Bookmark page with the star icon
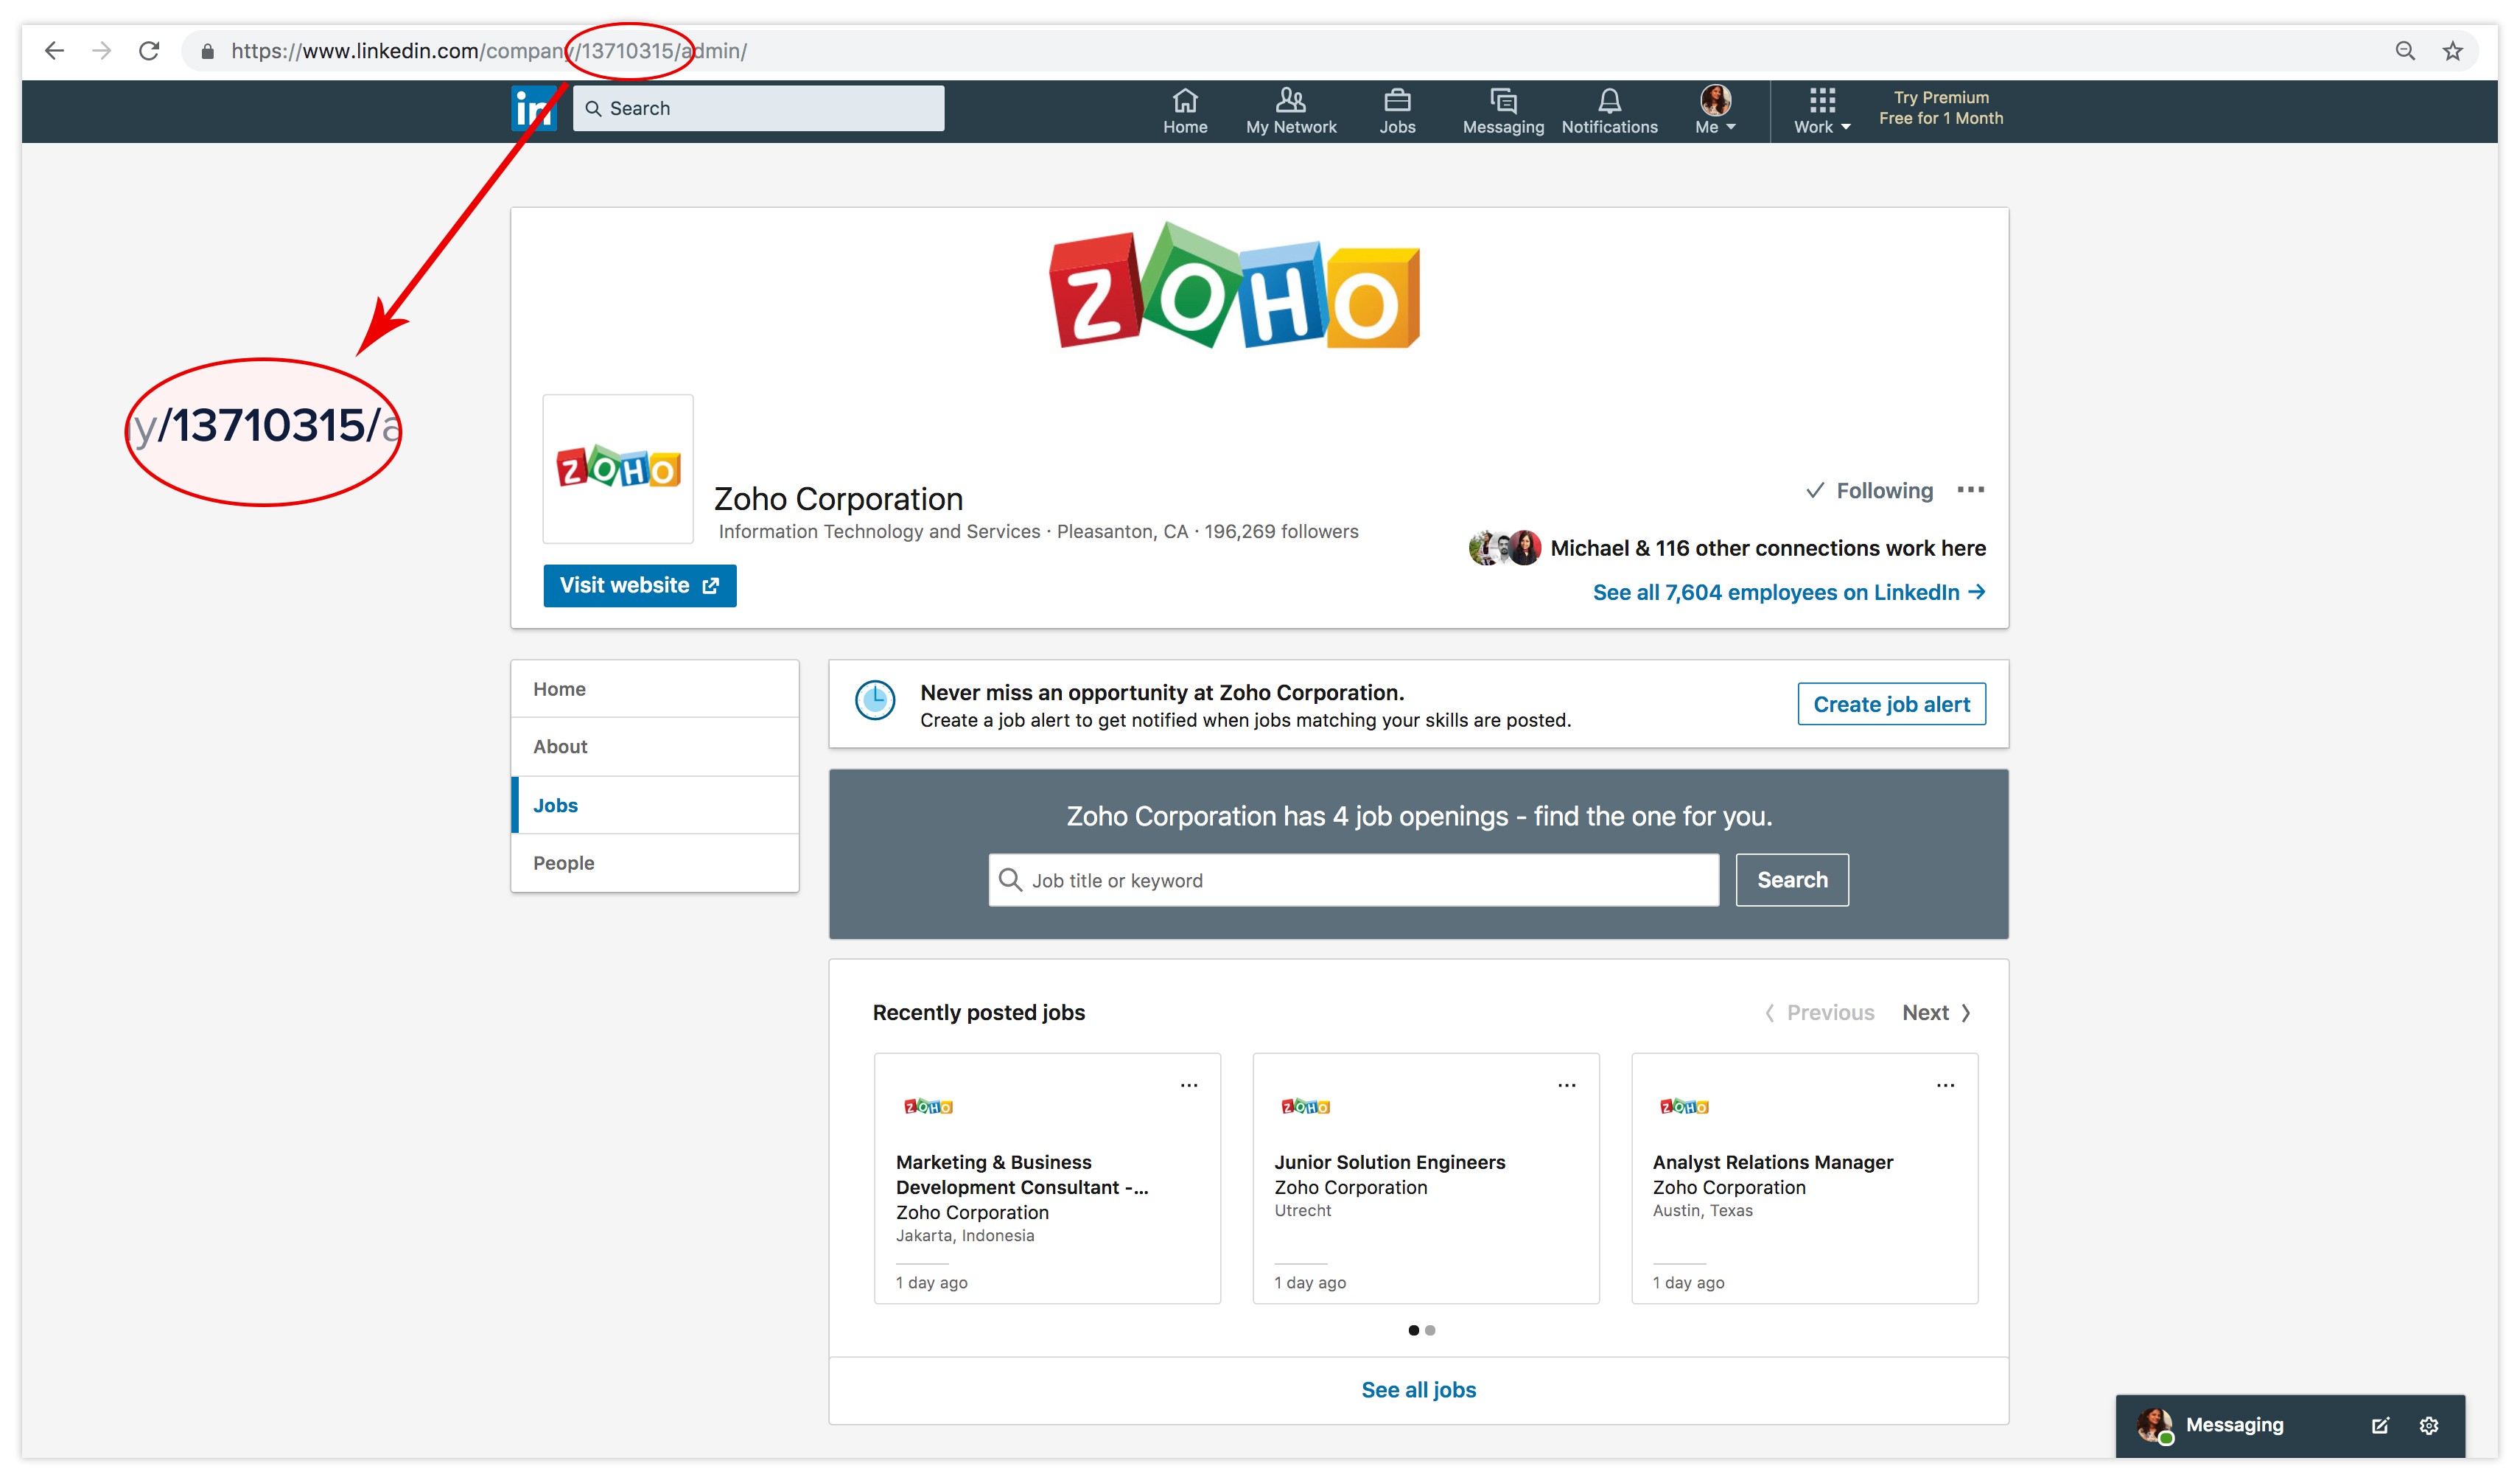 (2453, 51)
